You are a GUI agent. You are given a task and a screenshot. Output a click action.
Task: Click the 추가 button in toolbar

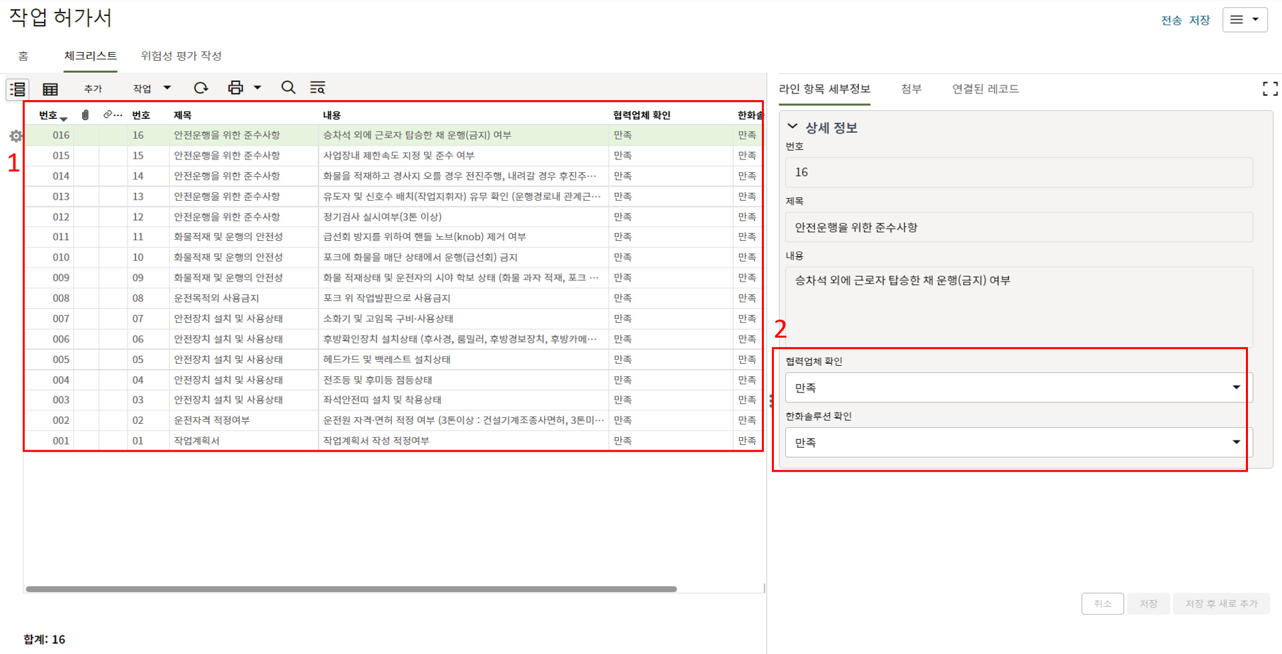pyautogui.click(x=93, y=89)
